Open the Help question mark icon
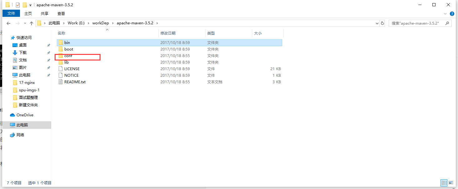Image resolution: width=458 pixels, height=189 pixels. (452, 14)
